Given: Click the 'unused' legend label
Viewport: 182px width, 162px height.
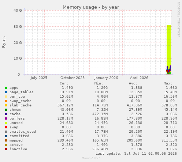Looking at the screenshot, I should click(x=16, y=123).
